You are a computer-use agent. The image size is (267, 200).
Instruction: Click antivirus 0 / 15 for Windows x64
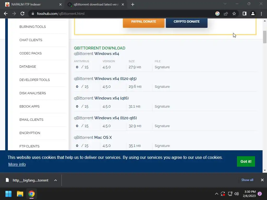82,67
